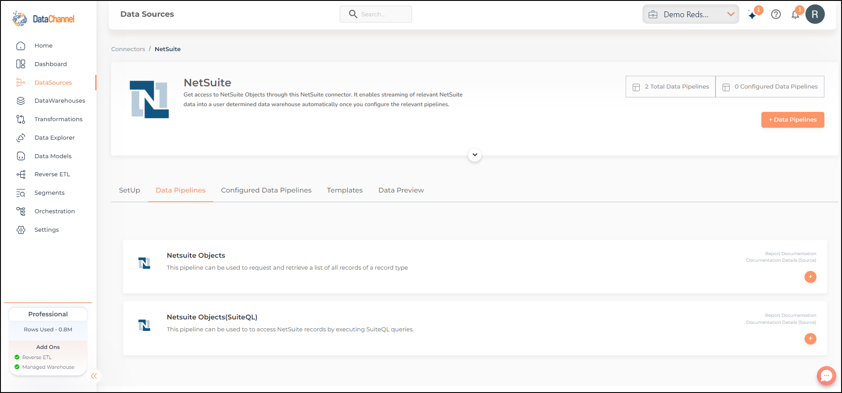Click the Netsuite Objects(SuiteQL) row logo
Viewport: 842px width, 393px height.
(144, 325)
